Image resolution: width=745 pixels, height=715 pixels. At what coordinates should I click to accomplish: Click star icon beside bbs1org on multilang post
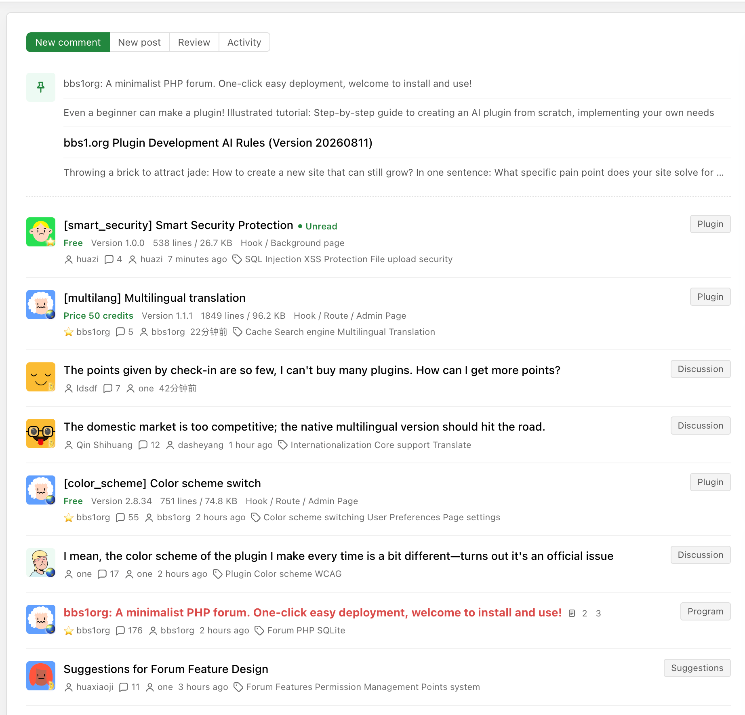(69, 332)
